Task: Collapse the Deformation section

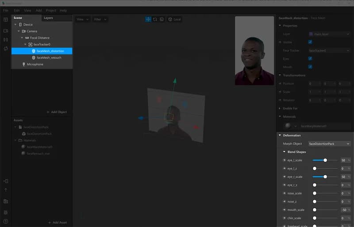Action: click(280, 135)
